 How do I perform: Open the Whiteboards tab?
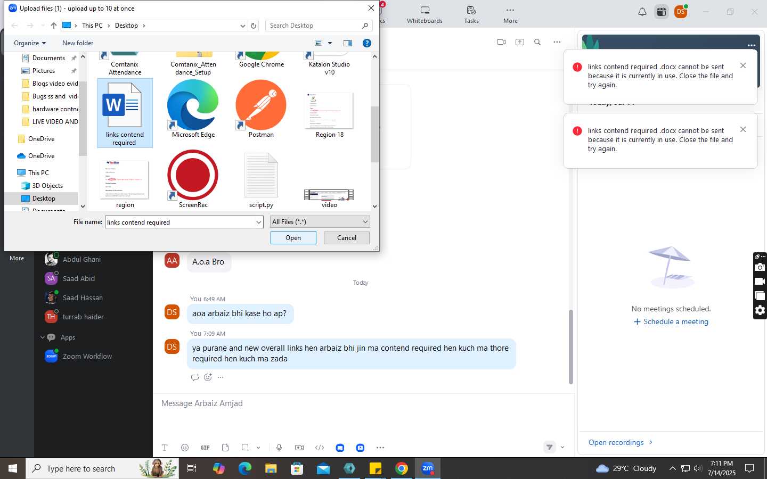tap(425, 15)
